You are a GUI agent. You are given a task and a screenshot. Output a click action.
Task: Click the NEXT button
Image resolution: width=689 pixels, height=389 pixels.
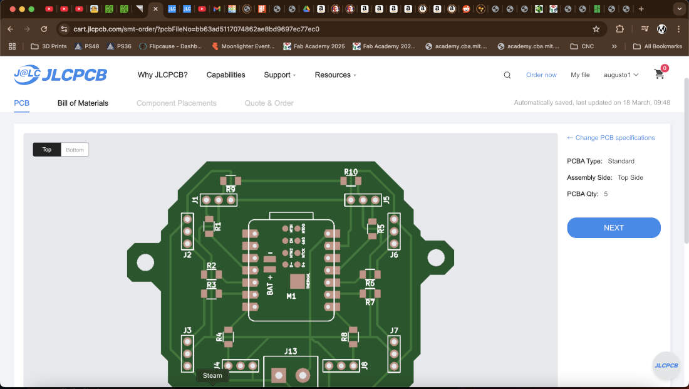coord(613,227)
